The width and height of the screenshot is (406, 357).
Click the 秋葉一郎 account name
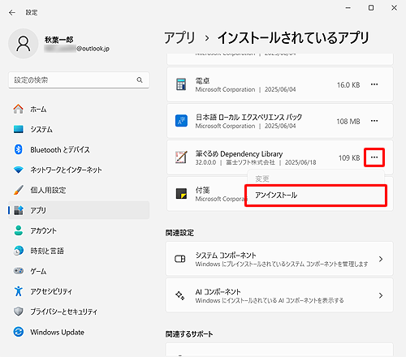(58, 40)
